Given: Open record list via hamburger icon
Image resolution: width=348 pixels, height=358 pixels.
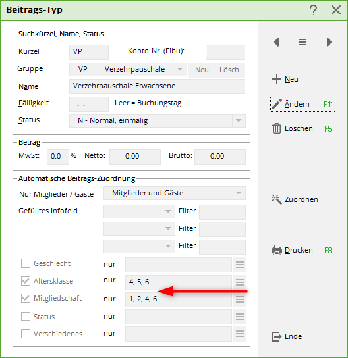Looking at the screenshot, I should point(303,42).
